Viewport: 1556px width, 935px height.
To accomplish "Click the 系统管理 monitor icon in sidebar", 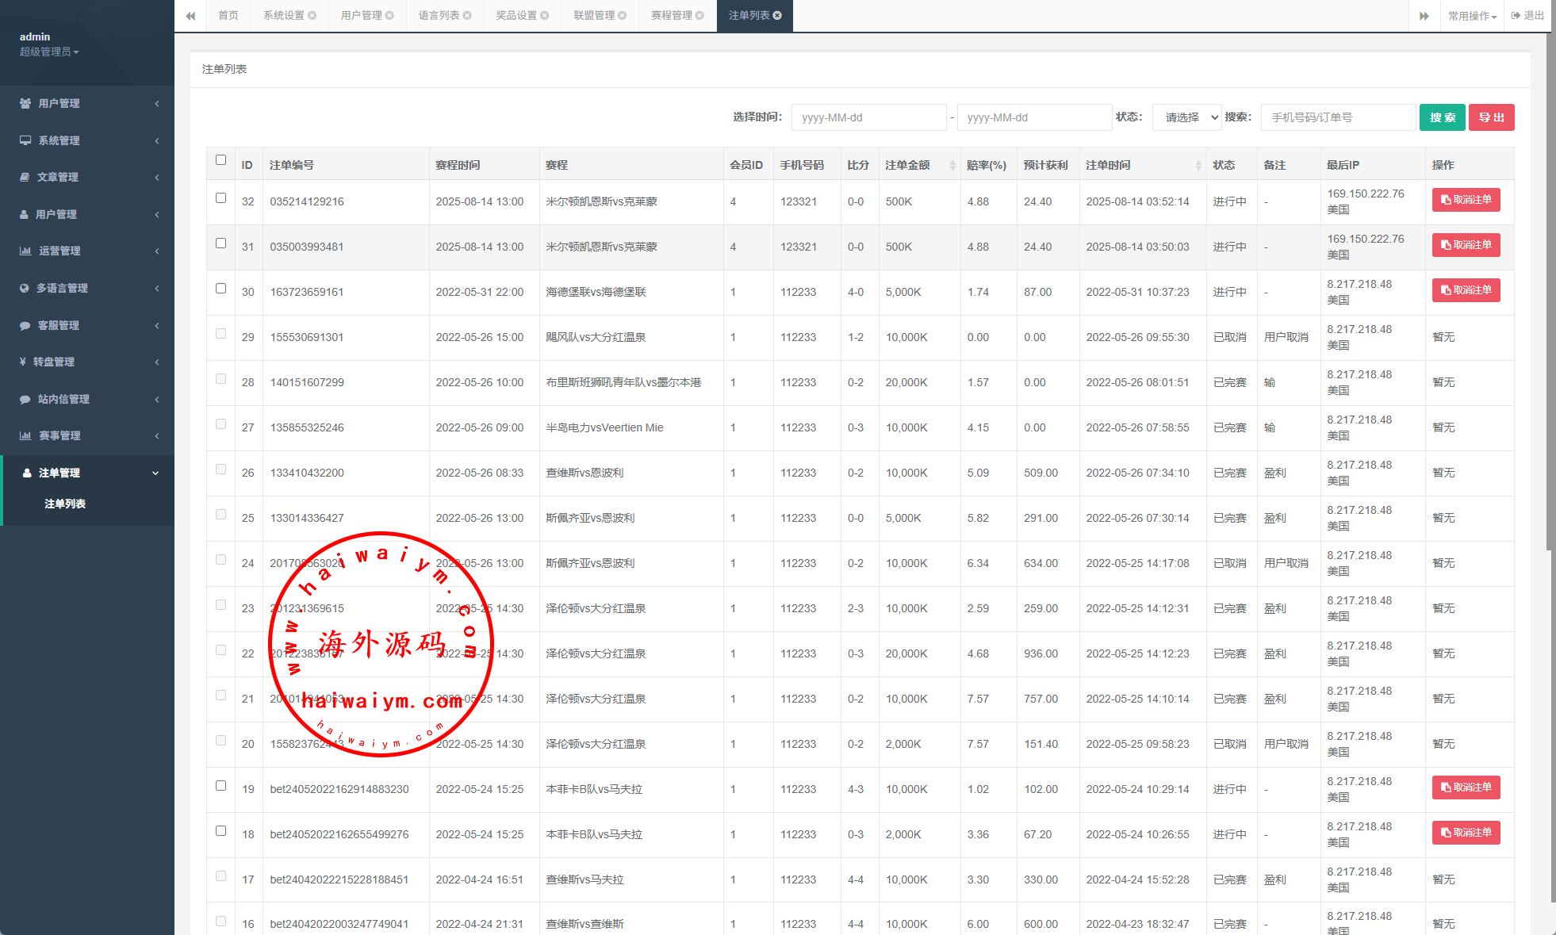I will 25,140.
